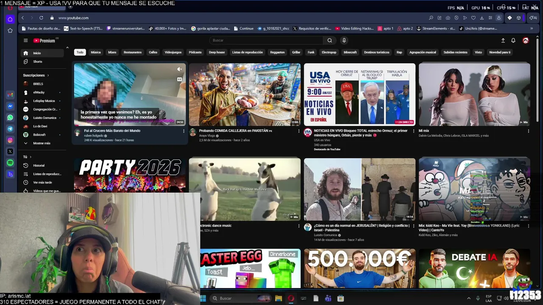
Task: Open the Text-to-Speech bookmark
Action: tap(83, 28)
